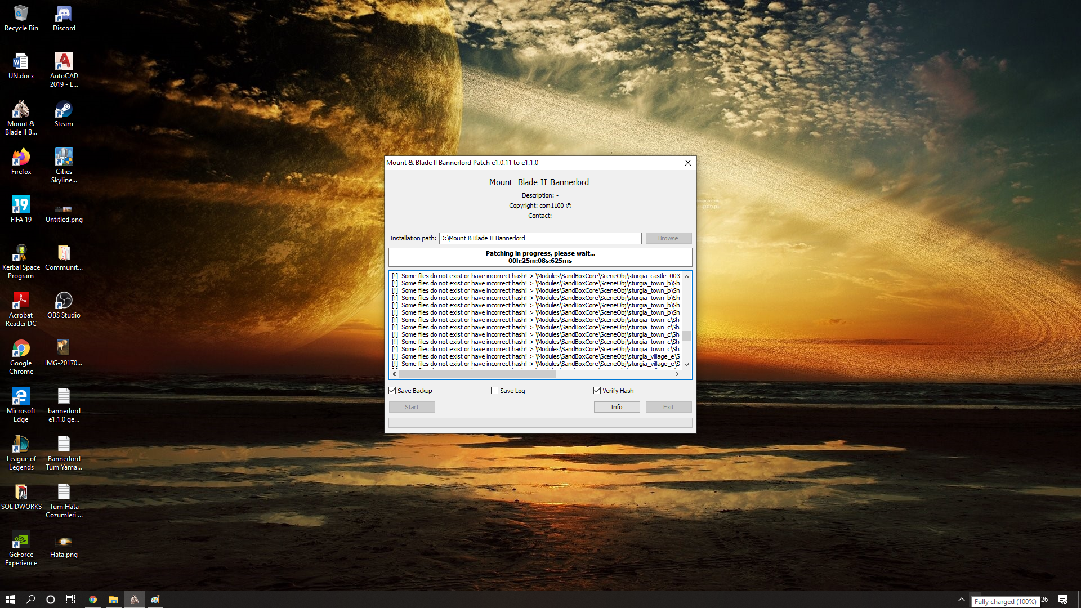Click the log vertical scrollbar thumb
The width and height of the screenshot is (1081, 608).
686,336
